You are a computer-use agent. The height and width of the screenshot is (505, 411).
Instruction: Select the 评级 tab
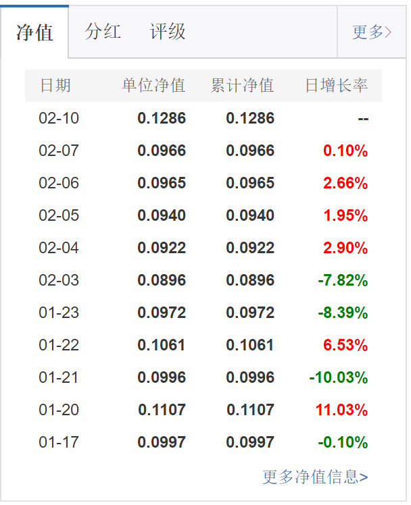(168, 32)
